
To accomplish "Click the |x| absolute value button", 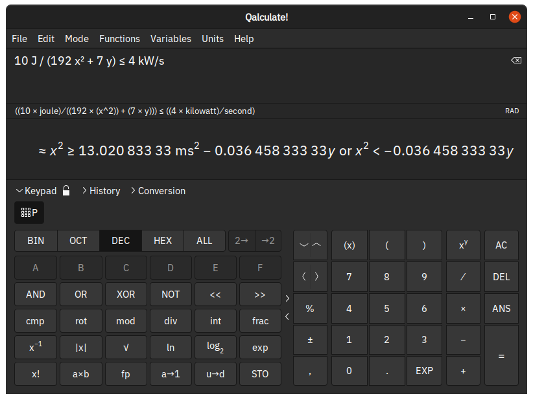I will [x=81, y=347].
